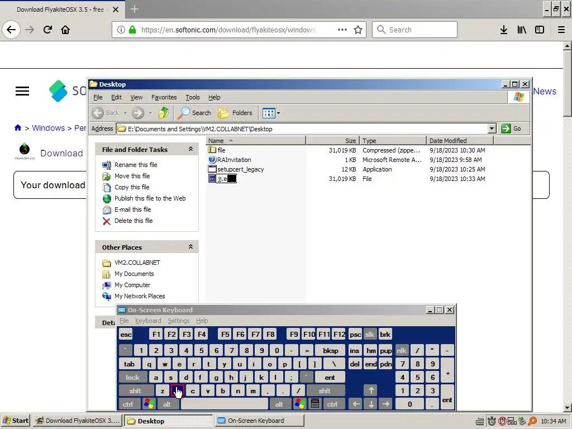Image resolution: width=572 pixels, height=429 pixels.
Task: Close the FlyakiteOSX tab
Action: [x=116, y=9]
